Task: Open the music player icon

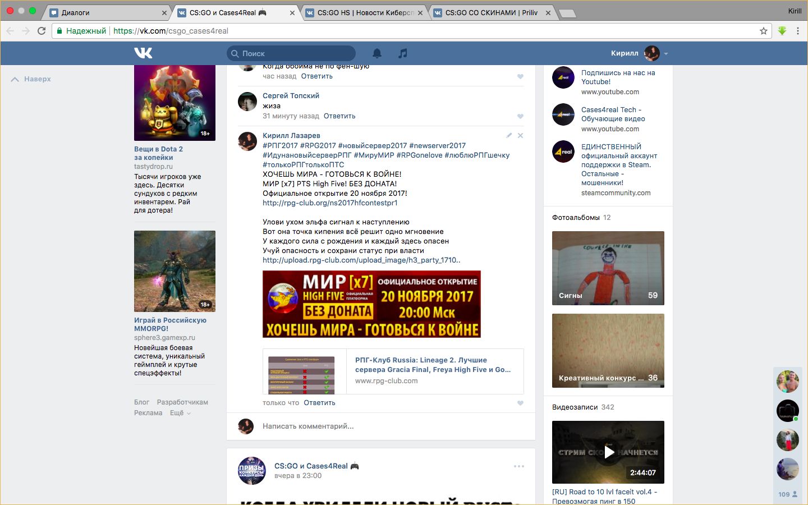Action: (402, 53)
